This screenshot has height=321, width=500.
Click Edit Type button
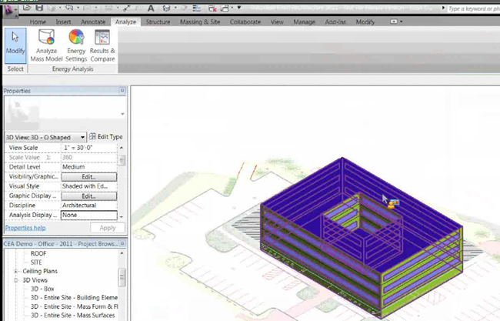[x=106, y=136]
